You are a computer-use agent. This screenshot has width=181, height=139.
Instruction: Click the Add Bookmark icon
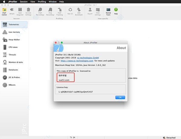(x=79, y=12)
